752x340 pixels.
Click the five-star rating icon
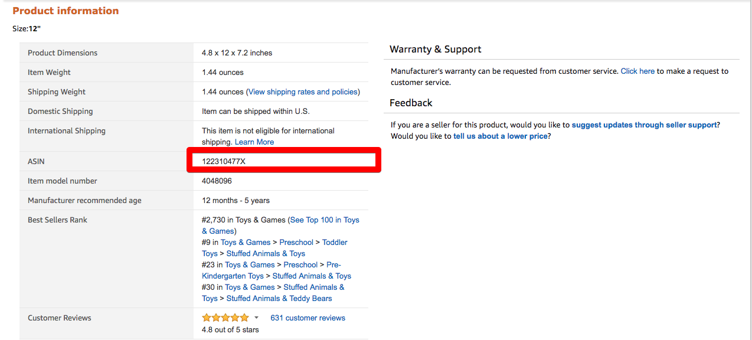tap(226, 317)
